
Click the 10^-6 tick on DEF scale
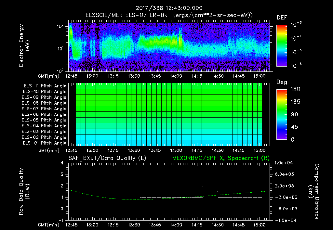coord(296,66)
